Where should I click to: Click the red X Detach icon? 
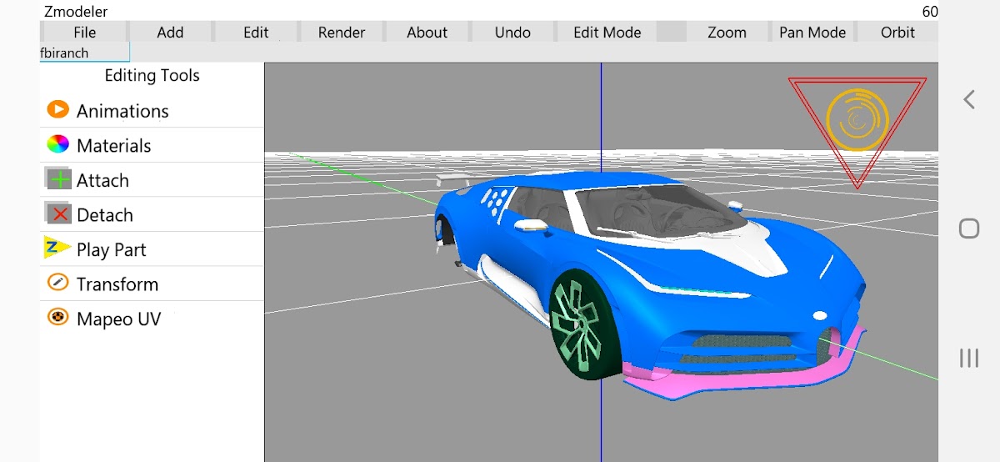58,214
